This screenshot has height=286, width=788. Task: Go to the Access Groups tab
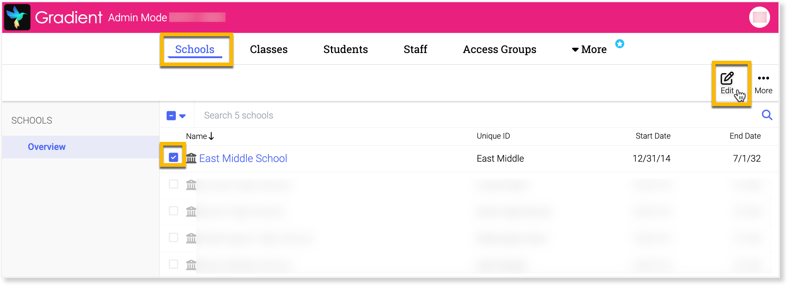click(x=499, y=49)
